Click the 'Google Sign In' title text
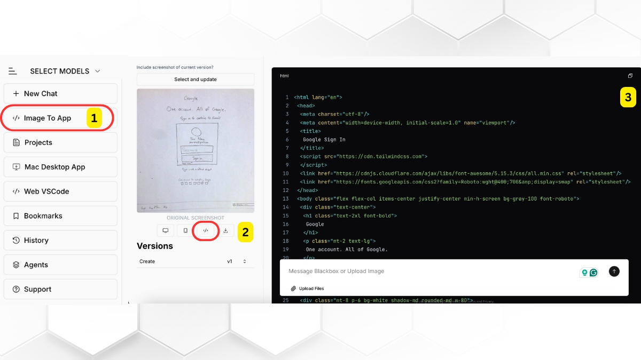The height and width of the screenshot is (360, 641). (324, 139)
